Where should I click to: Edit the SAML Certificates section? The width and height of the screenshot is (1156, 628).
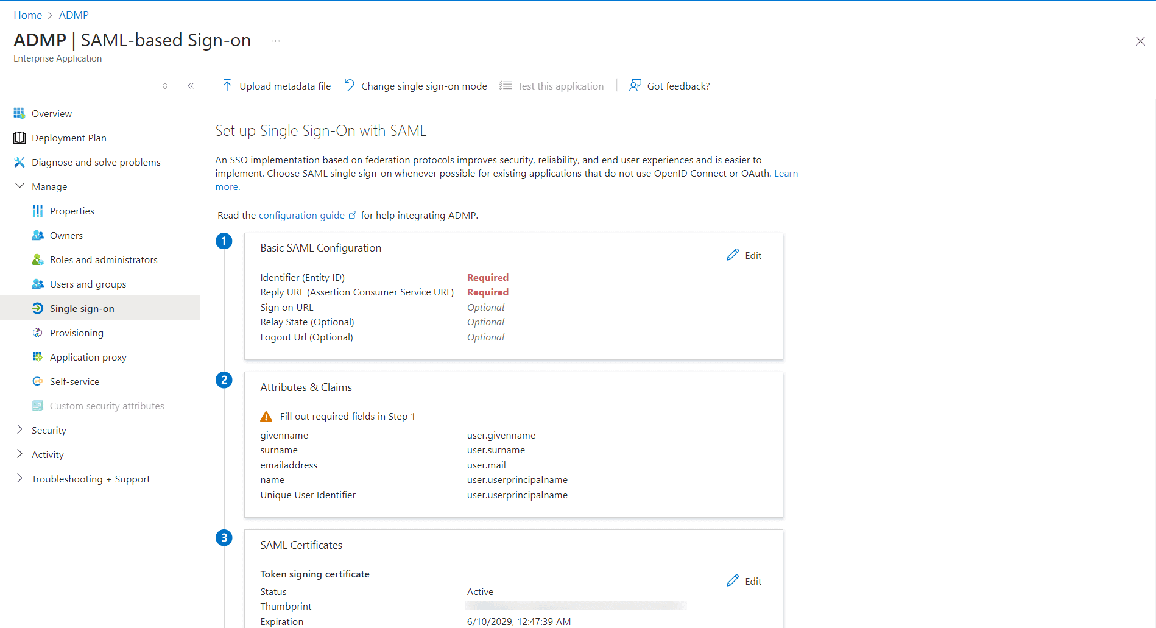pos(744,581)
